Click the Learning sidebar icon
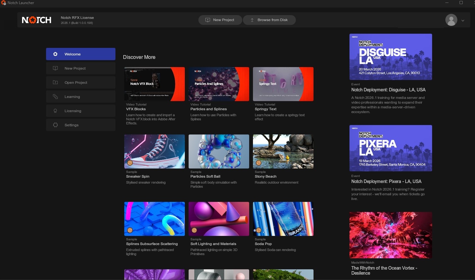The width and height of the screenshot is (475, 280). 56,97
